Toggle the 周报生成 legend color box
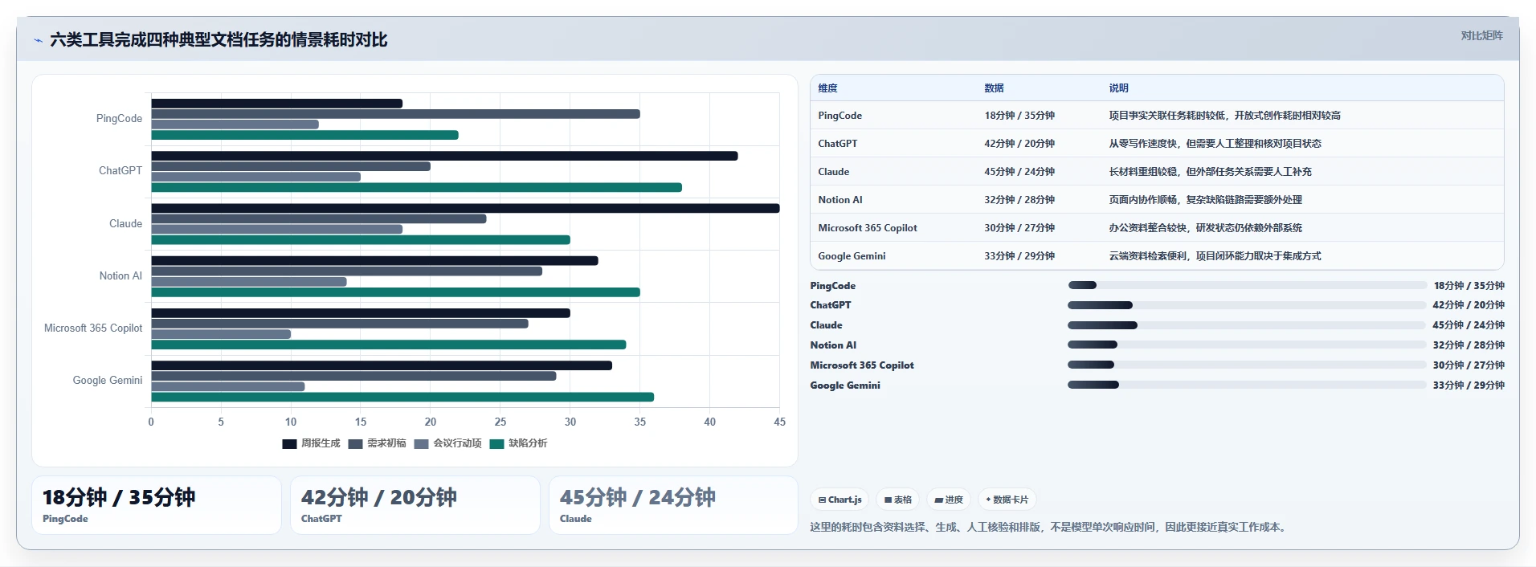This screenshot has height=567, width=1536. (x=290, y=444)
